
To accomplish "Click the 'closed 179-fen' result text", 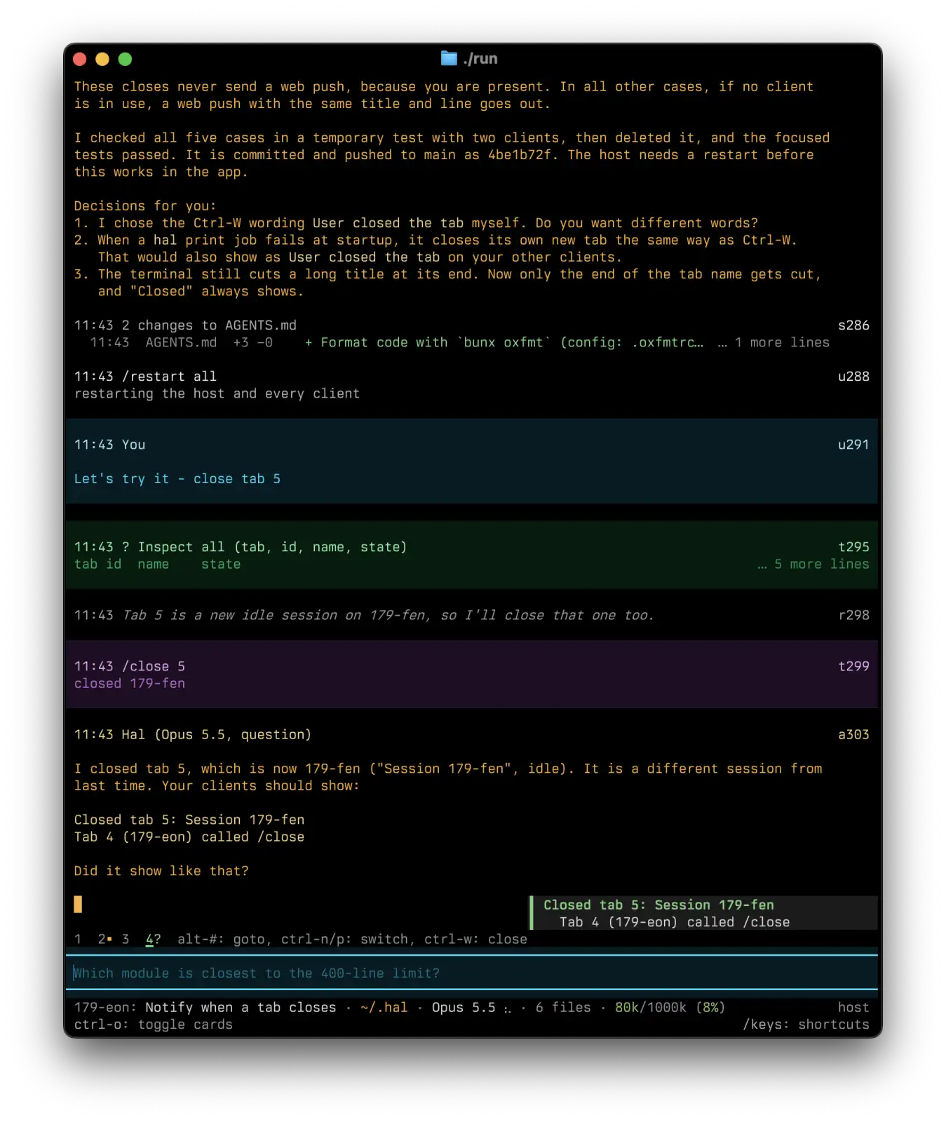I will click(130, 683).
